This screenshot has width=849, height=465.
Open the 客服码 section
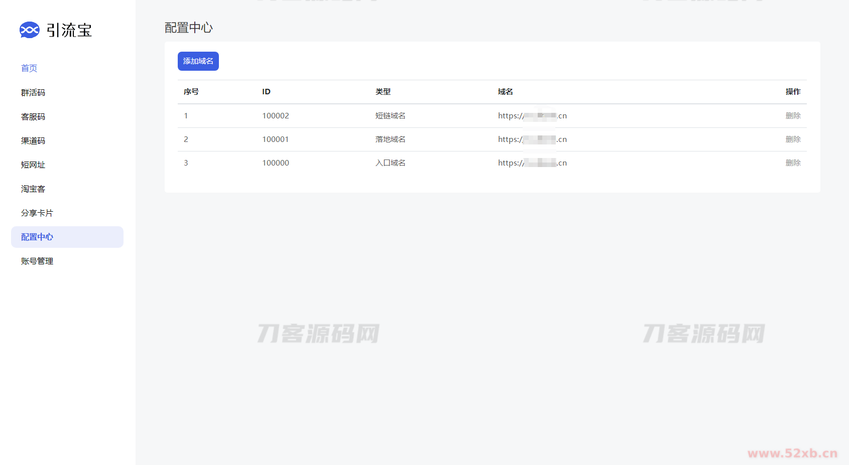click(33, 117)
